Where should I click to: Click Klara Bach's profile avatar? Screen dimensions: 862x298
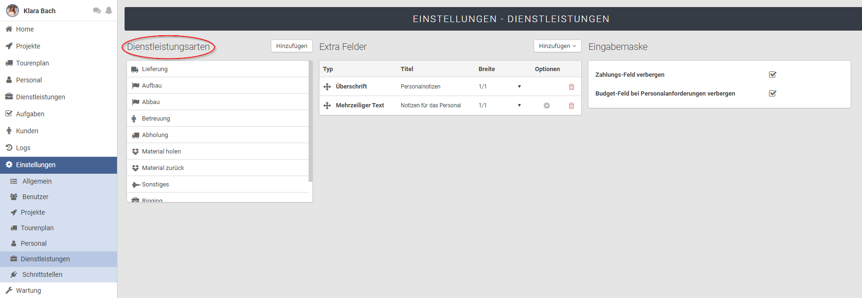[x=12, y=10]
